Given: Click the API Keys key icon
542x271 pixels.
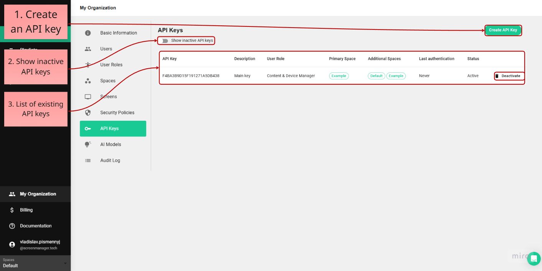Looking at the screenshot, I should click(x=88, y=129).
